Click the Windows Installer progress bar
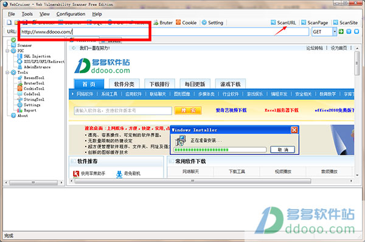This screenshot has height=242, width=365. (220, 149)
